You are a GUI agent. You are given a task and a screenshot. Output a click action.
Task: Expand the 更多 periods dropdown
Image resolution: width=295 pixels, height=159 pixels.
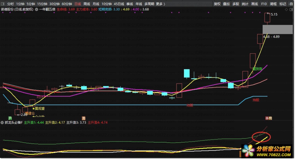pos(160,4)
